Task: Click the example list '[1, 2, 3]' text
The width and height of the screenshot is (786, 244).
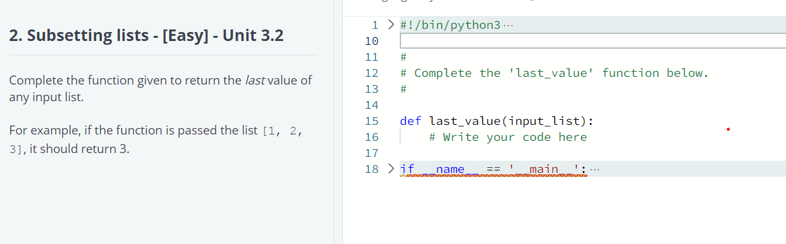Action: (156, 140)
